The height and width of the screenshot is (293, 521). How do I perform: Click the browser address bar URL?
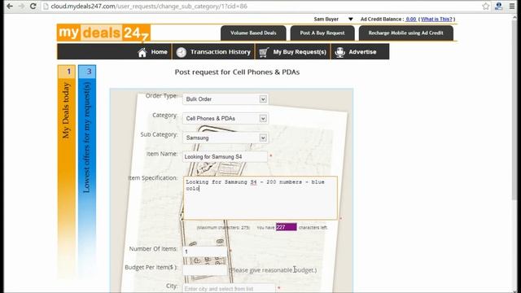(149, 7)
